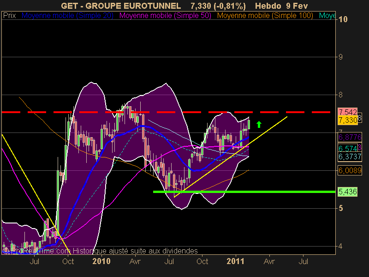Image resolution: width=369 pixels, height=277 pixels.
Task: Click the green horizontal support line
Action: tap(244, 192)
